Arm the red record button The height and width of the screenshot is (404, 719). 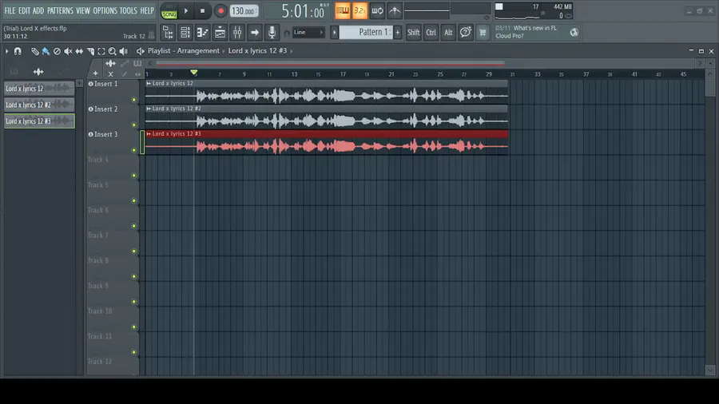click(x=220, y=11)
